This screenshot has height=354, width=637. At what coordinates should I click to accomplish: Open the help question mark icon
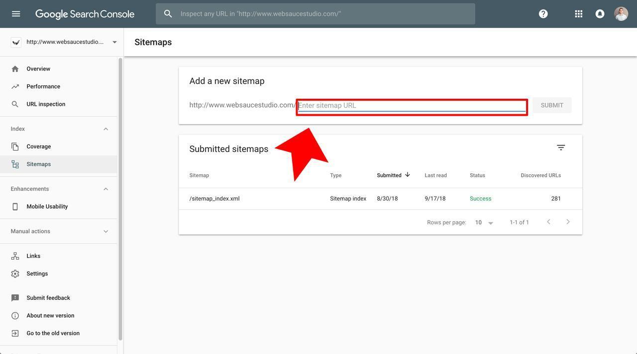(543, 14)
